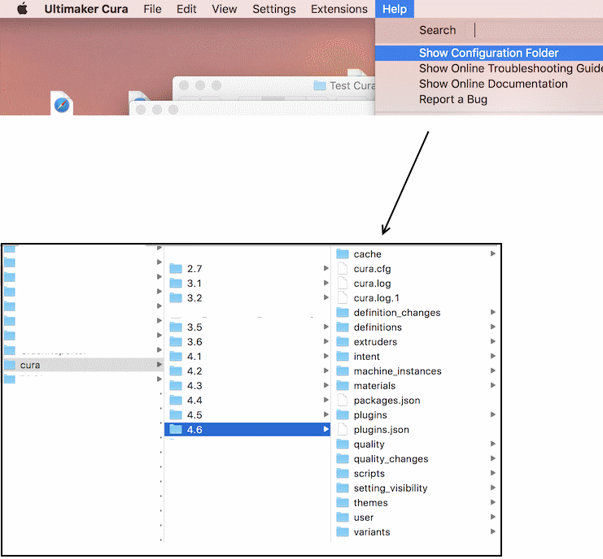Select the 4.5 folder name
The height and width of the screenshot is (559, 603).
coord(194,414)
